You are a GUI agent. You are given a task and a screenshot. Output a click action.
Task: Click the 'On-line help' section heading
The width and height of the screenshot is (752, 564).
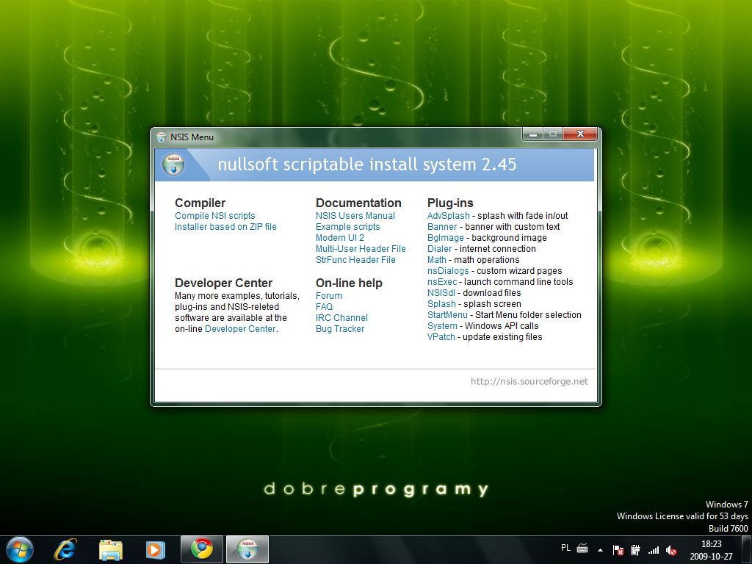point(349,283)
